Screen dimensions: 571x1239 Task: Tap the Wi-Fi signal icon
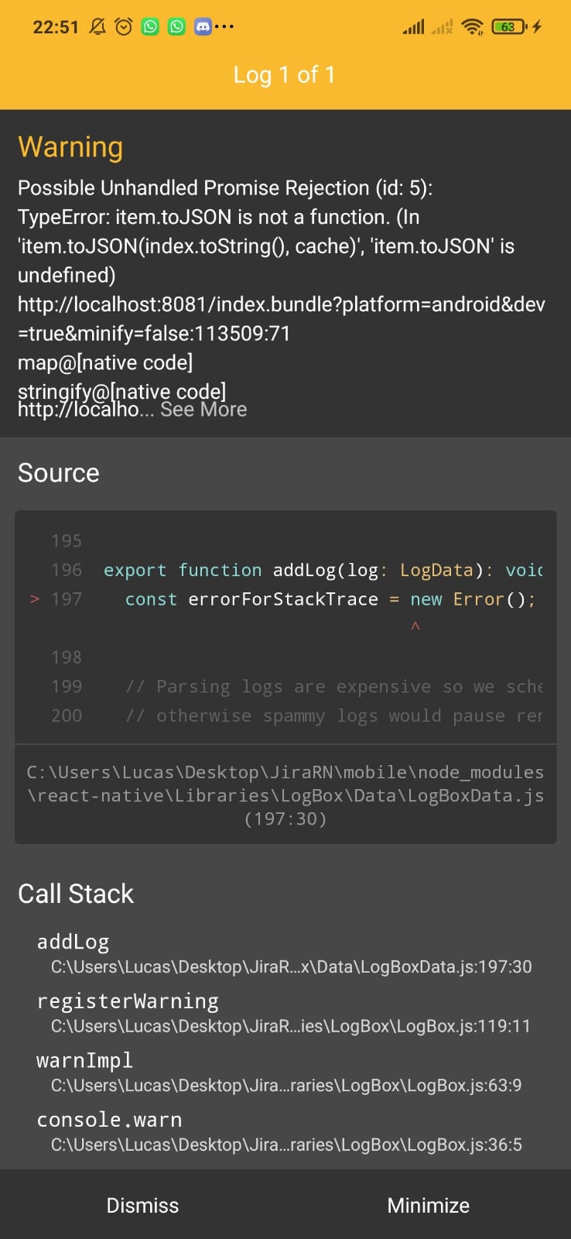click(472, 27)
